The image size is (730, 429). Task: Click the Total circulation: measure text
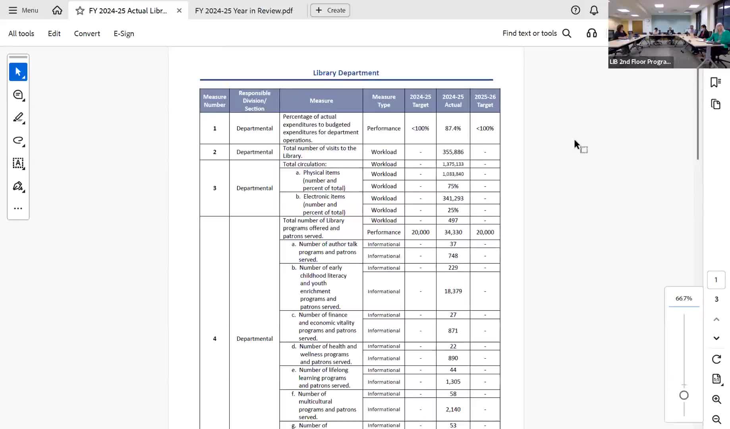305,164
